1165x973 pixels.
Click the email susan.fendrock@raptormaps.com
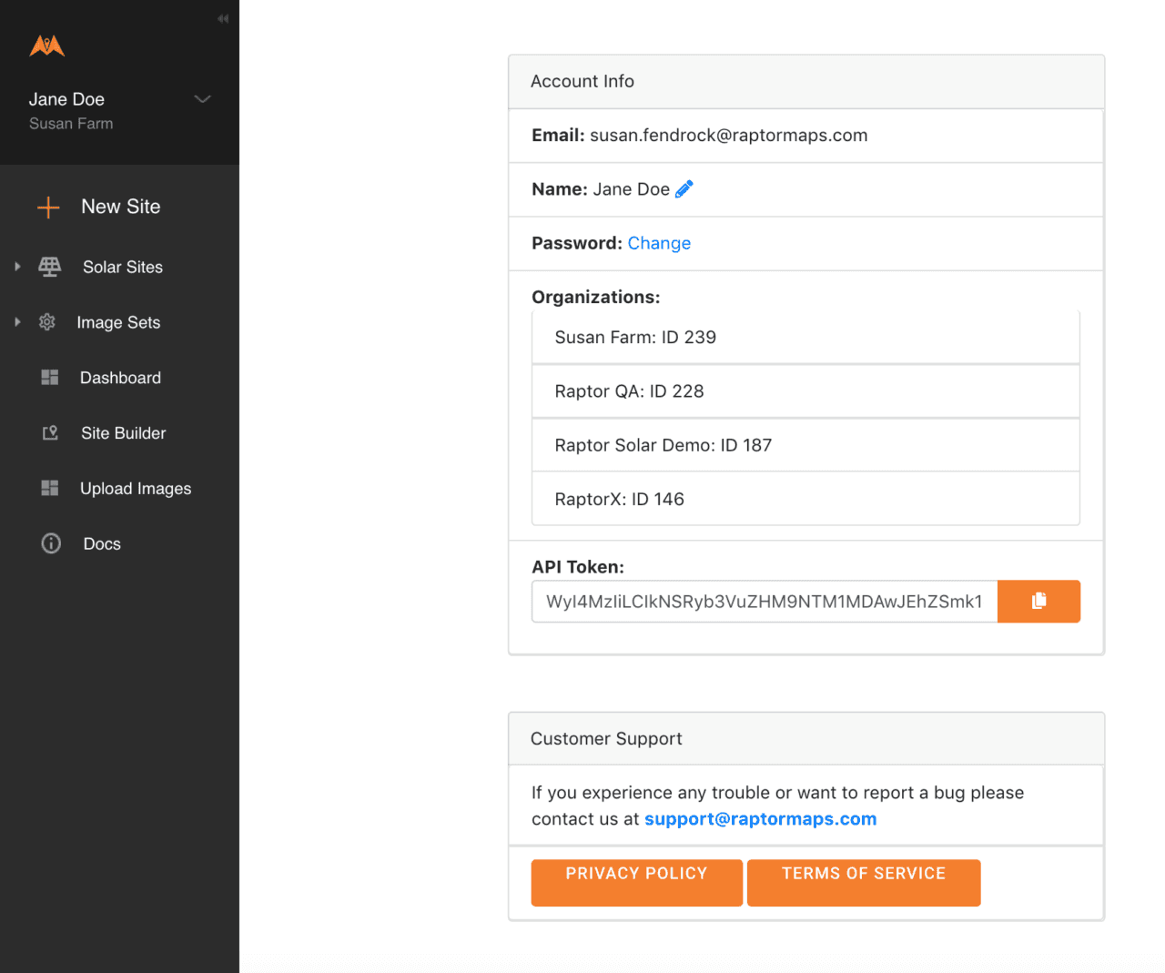coord(729,136)
